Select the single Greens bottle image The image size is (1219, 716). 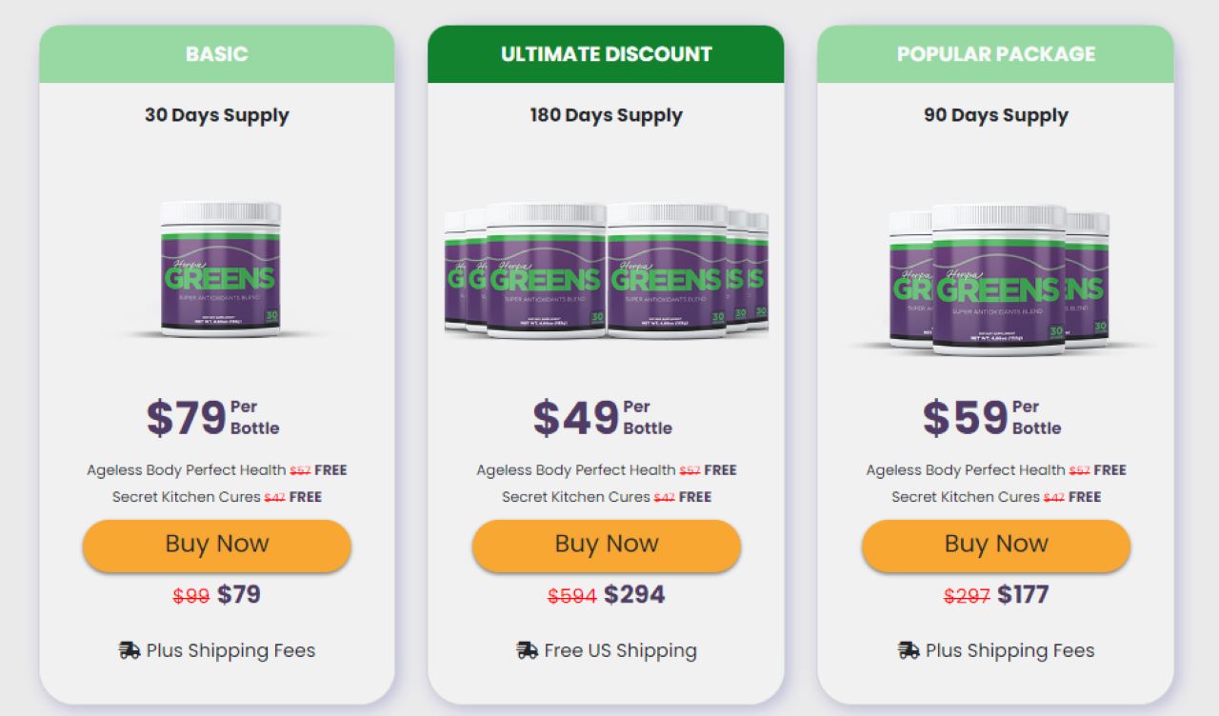tap(220, 268)
